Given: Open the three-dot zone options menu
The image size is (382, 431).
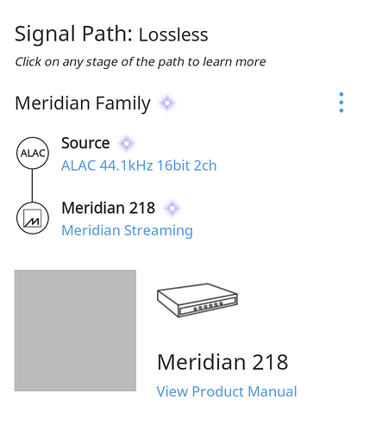Looking at the screenshot, I should pyautogui.click(x=341, y=103).
